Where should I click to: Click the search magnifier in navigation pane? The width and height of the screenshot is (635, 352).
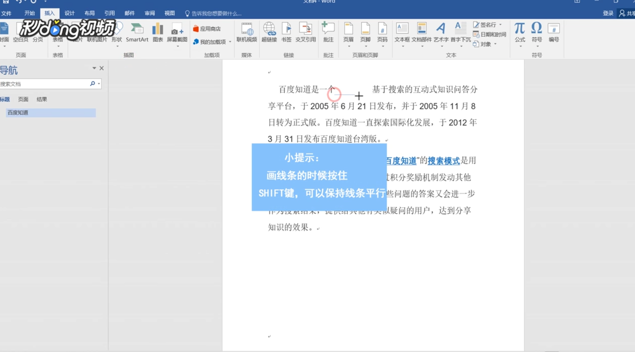pyautogui.click(x=92, y=84)
